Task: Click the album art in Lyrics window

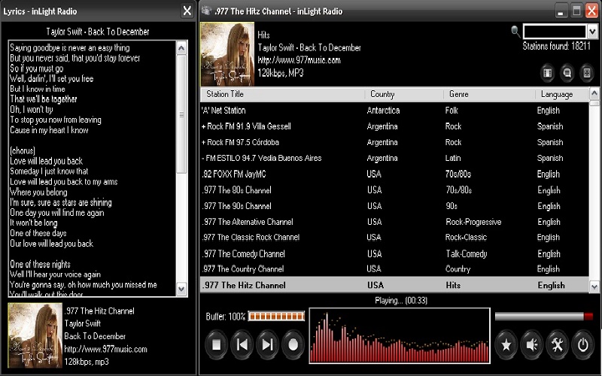Action: (35, 335)
